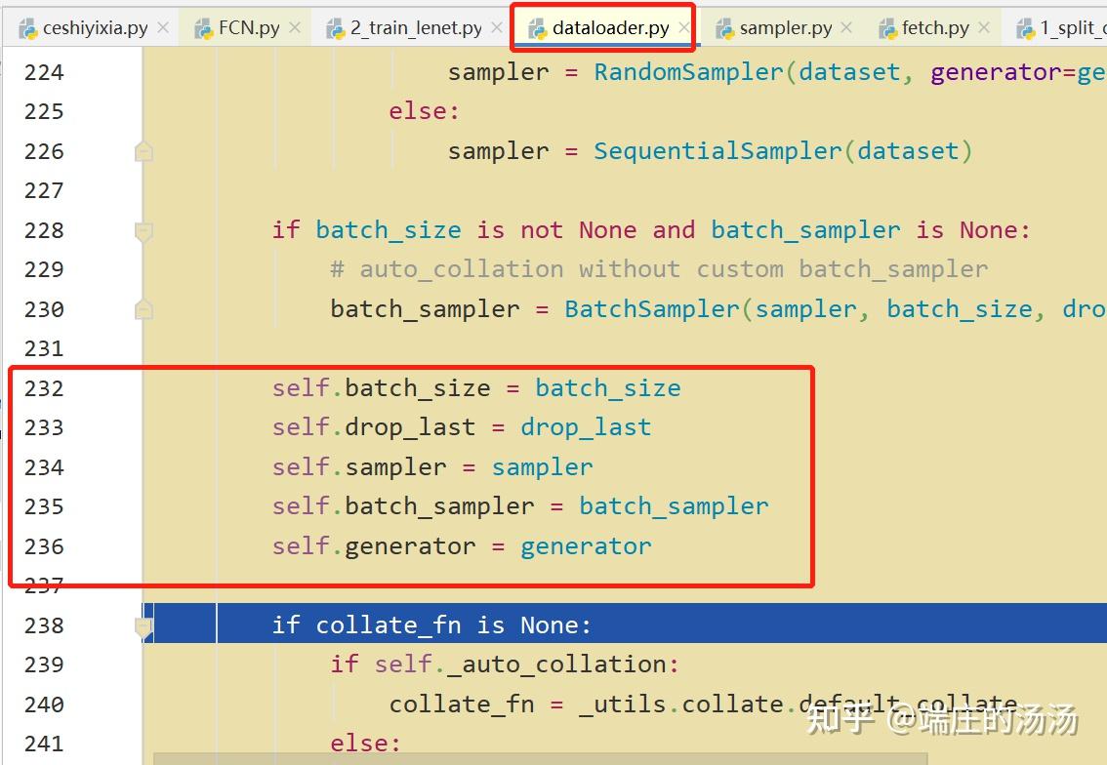
Task: Click the Python file icon on dataloader.py tab
Action: 538,27
